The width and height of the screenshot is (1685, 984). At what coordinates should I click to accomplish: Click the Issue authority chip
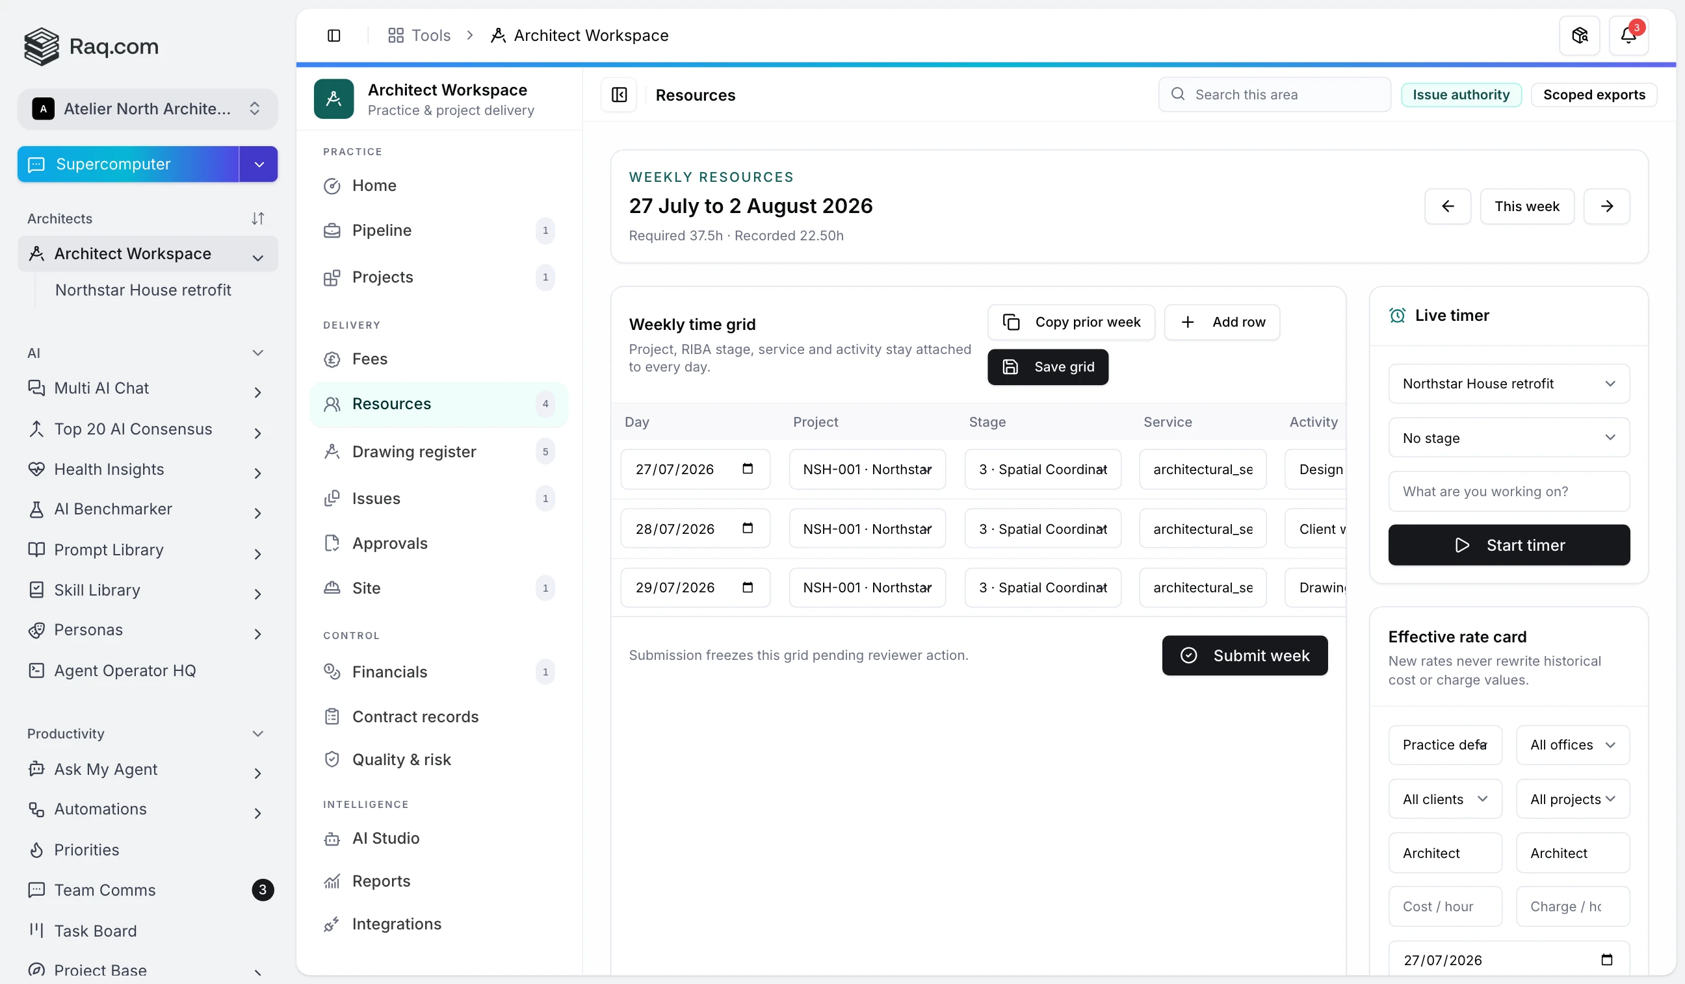pos(1461,95)
